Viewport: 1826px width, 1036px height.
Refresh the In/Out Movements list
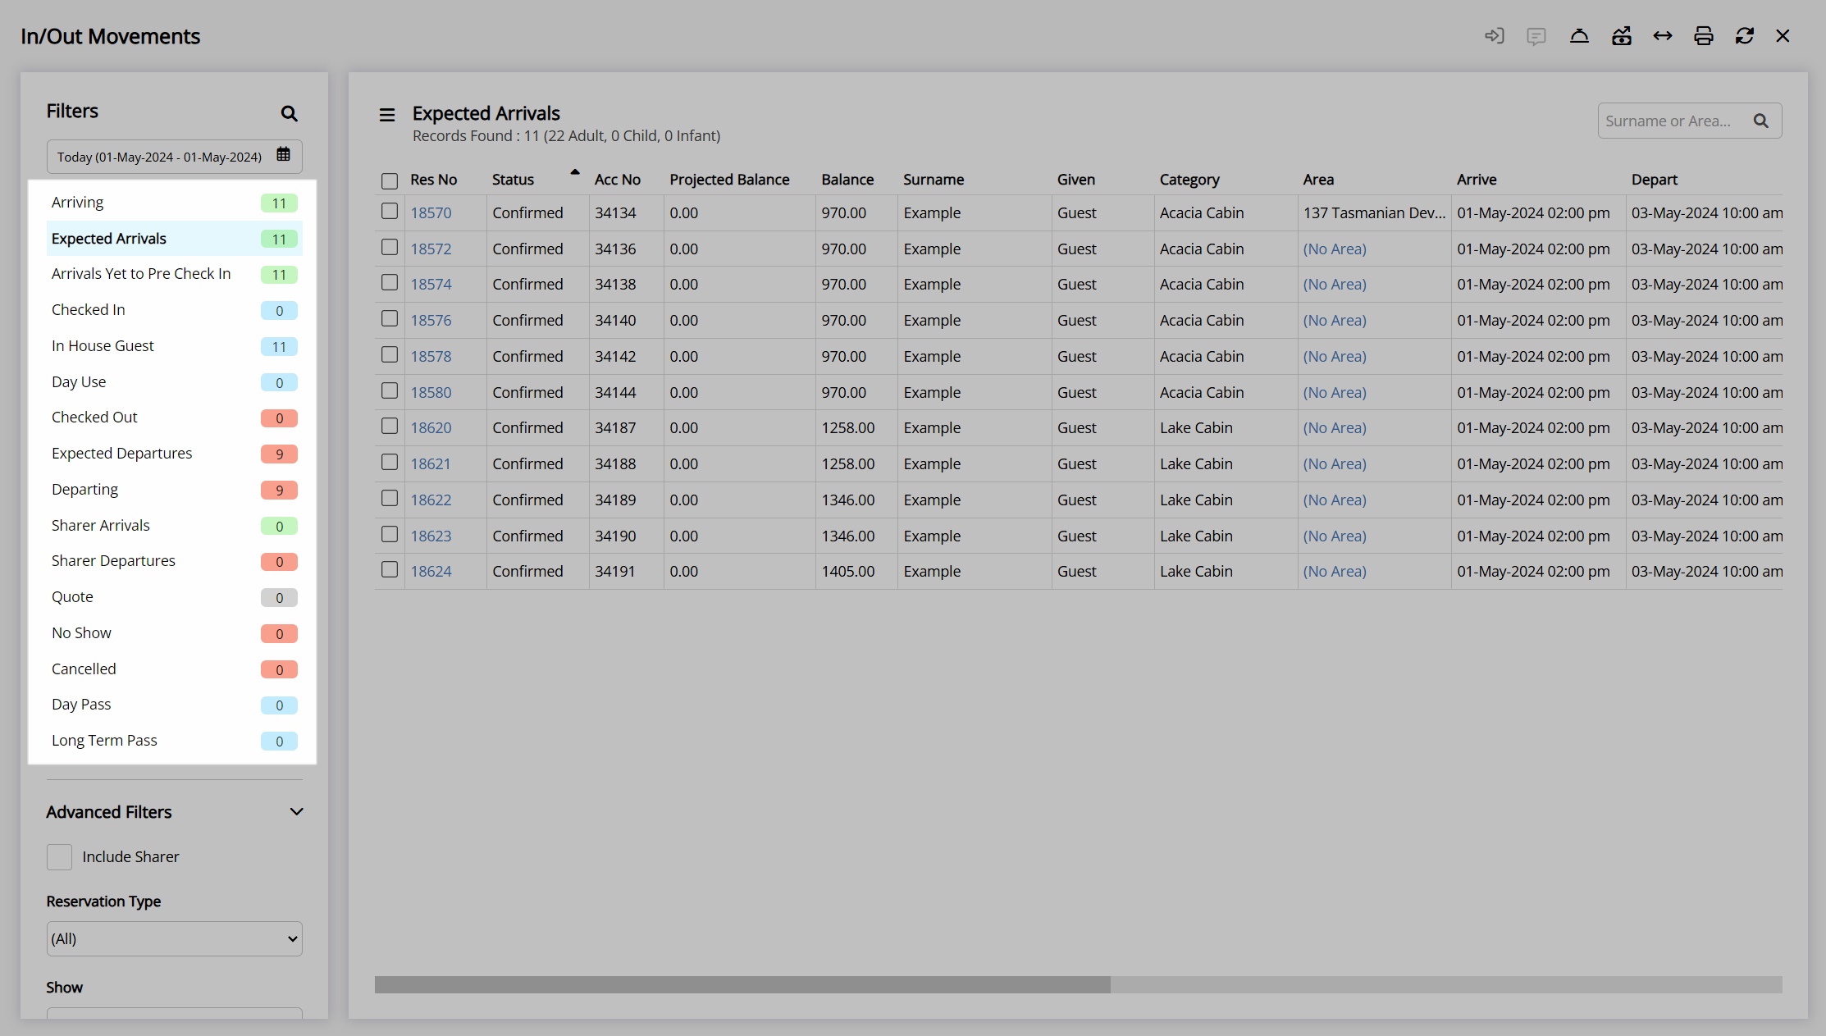tap(1745, 36)
